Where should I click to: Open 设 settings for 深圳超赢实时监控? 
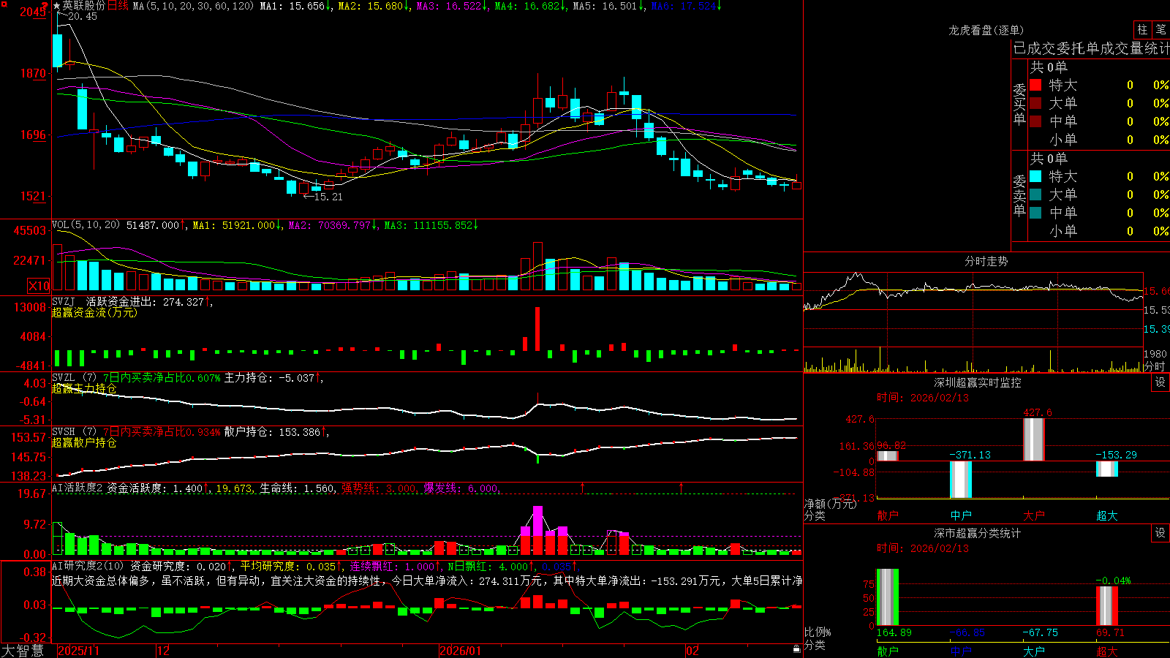pos(1160,382)
